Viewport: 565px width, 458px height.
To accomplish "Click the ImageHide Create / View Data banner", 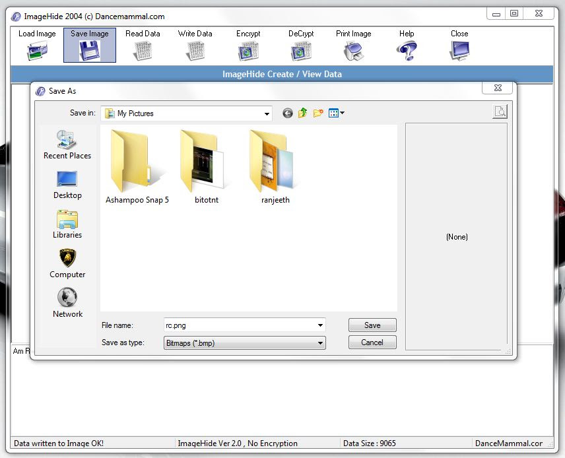I will (282, 74).
